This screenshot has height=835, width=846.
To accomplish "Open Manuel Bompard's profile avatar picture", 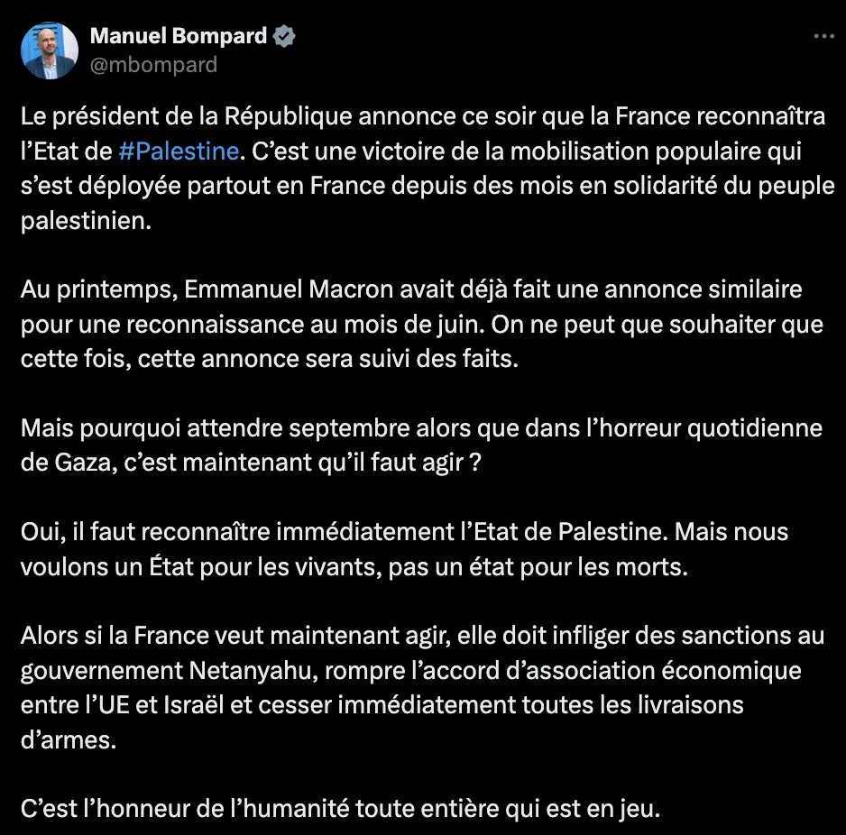I will pyautogui.click(x=50, y=50).
